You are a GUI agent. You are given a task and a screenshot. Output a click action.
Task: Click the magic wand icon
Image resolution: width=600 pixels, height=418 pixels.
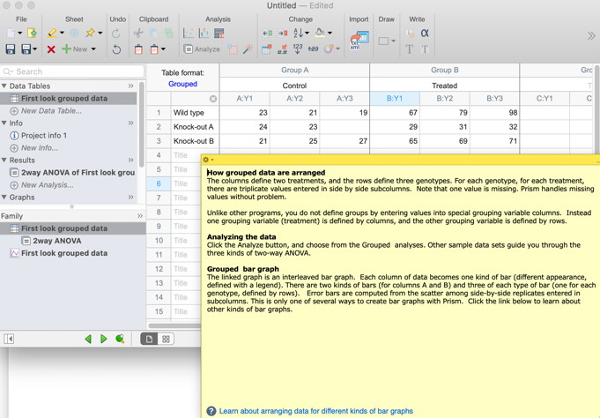point(248,49)
